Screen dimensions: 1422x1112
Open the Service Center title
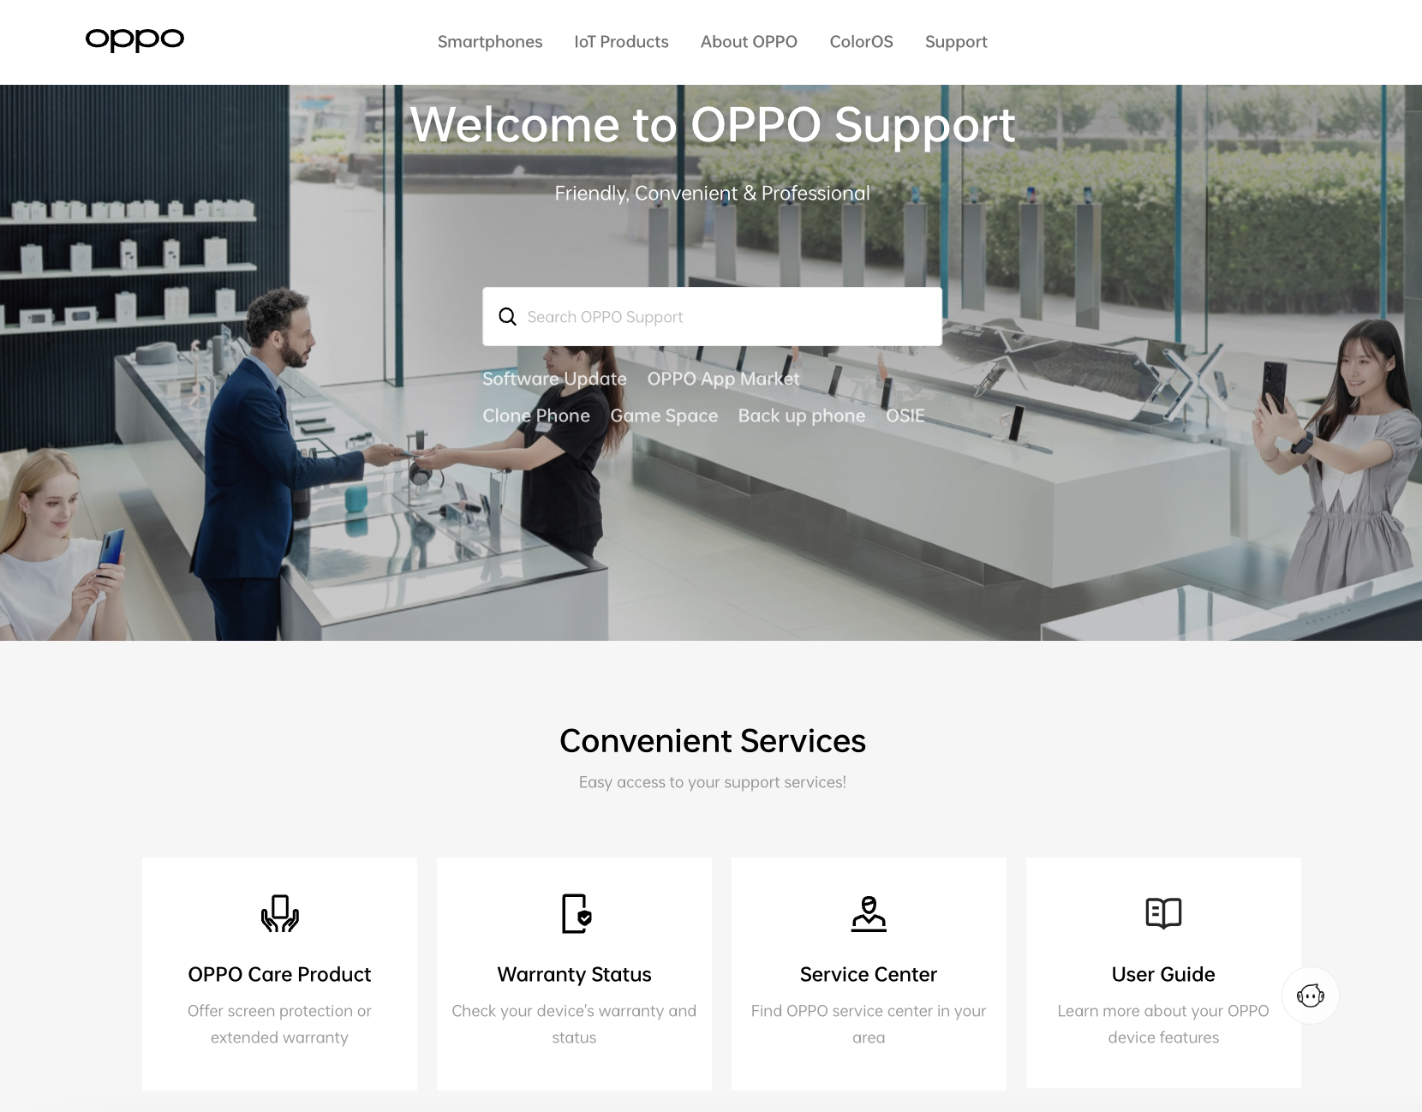tap(869, 974)
